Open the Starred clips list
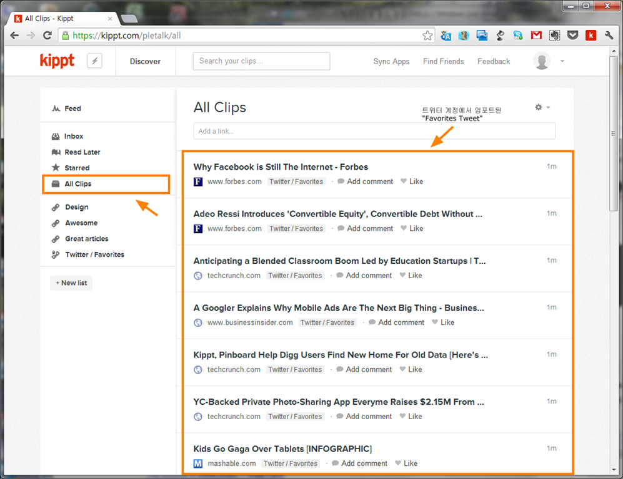 coord(77,168)
